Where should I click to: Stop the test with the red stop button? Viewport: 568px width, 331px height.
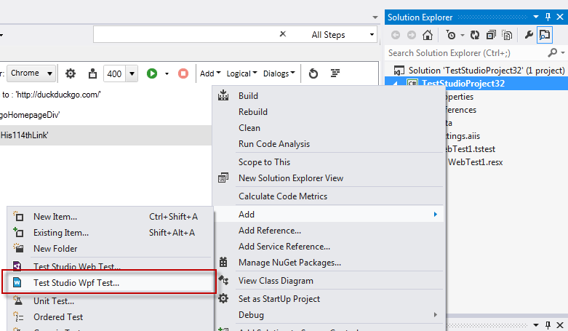coord(183,73)
